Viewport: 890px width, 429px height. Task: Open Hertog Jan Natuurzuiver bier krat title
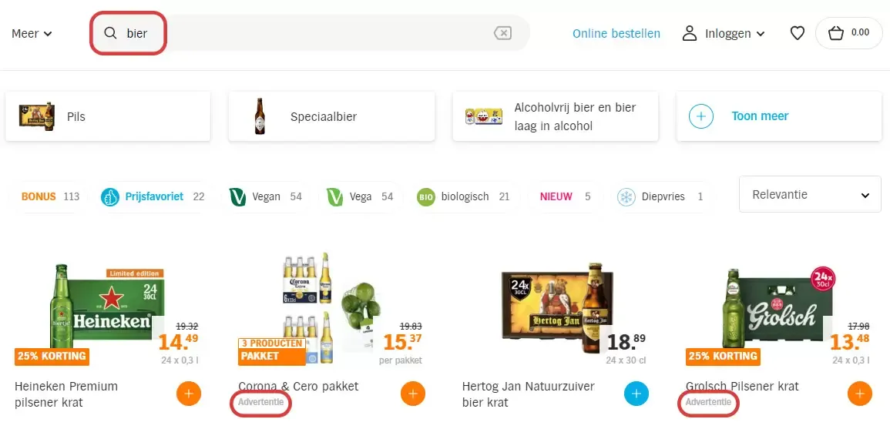click(529, 394)
